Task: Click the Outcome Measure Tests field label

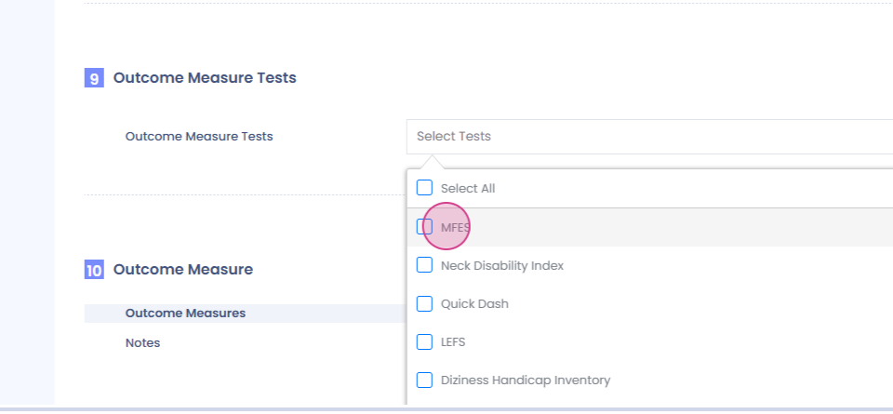Action: click(x=199, y=137)
